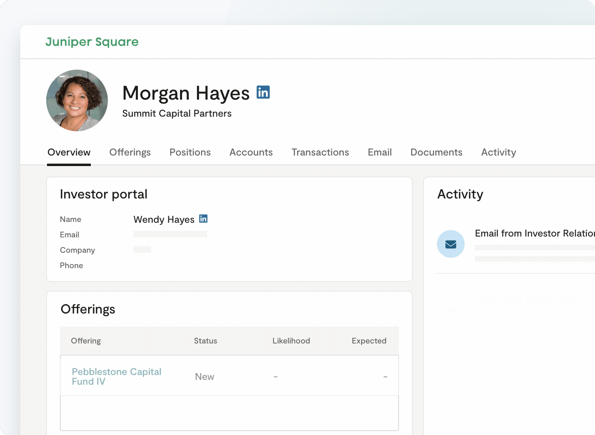This screenshot has height=435, width=595.
Task: Open LinkedIn icon beside Morgan Hayes
Action: tap(263, 92)
